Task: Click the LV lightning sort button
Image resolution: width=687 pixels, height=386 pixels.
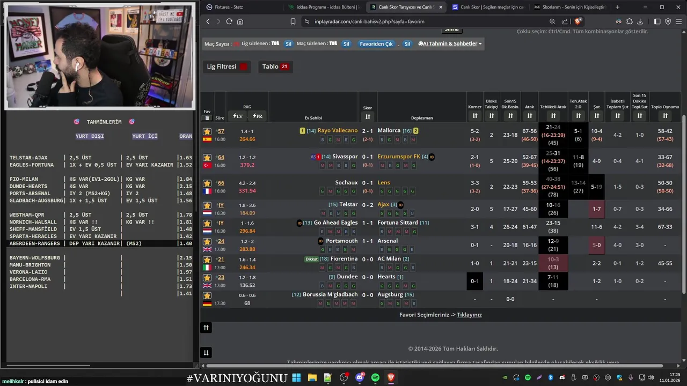Action: [x=237, y=116]
